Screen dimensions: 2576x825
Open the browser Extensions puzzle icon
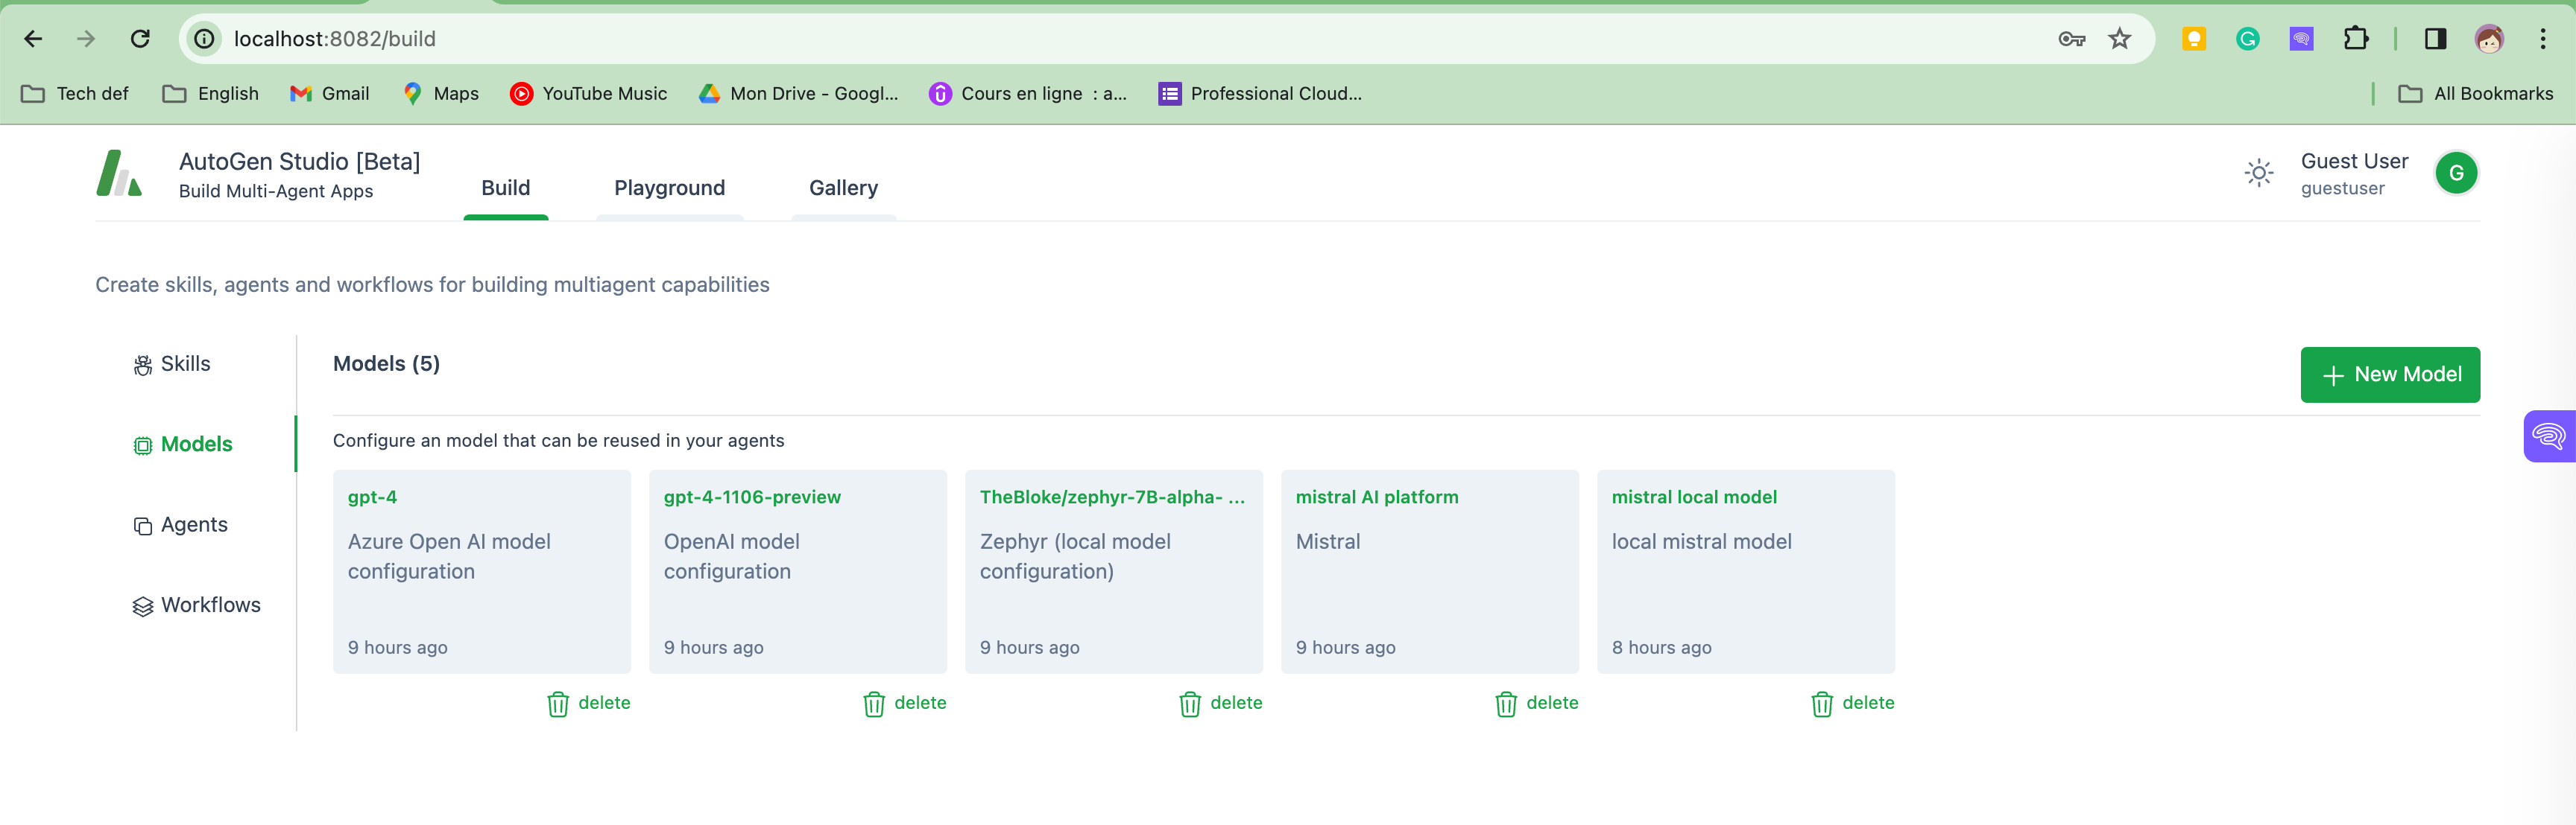(2355, 39)
